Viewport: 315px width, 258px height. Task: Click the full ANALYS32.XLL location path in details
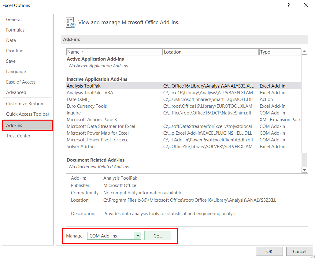[190, 200]
